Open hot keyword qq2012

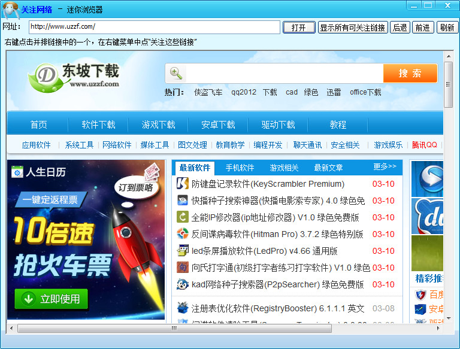[244, 92]
